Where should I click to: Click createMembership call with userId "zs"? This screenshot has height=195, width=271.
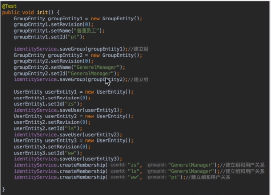click(x=139, y=165)
